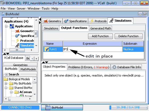
Task: Expand the My BioModels folder
Action: tap(6, 83)
